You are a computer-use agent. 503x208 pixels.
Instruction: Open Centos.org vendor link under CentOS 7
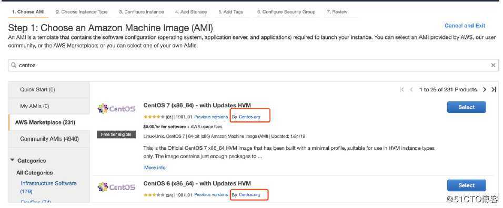pos(249,117)
